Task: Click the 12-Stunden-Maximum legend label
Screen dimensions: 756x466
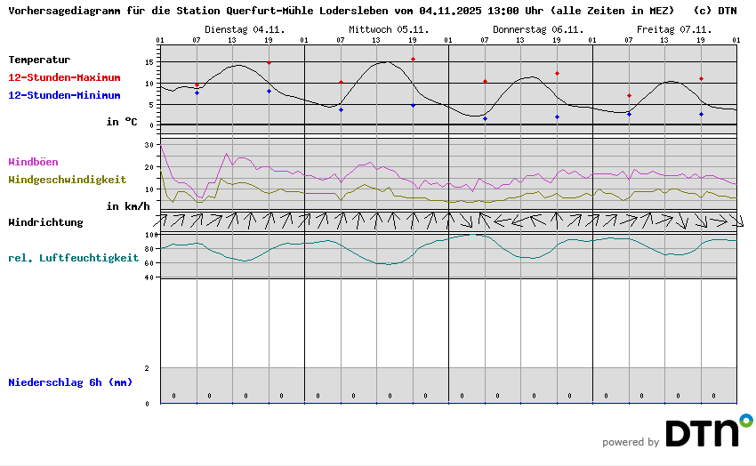Action: 64,78
